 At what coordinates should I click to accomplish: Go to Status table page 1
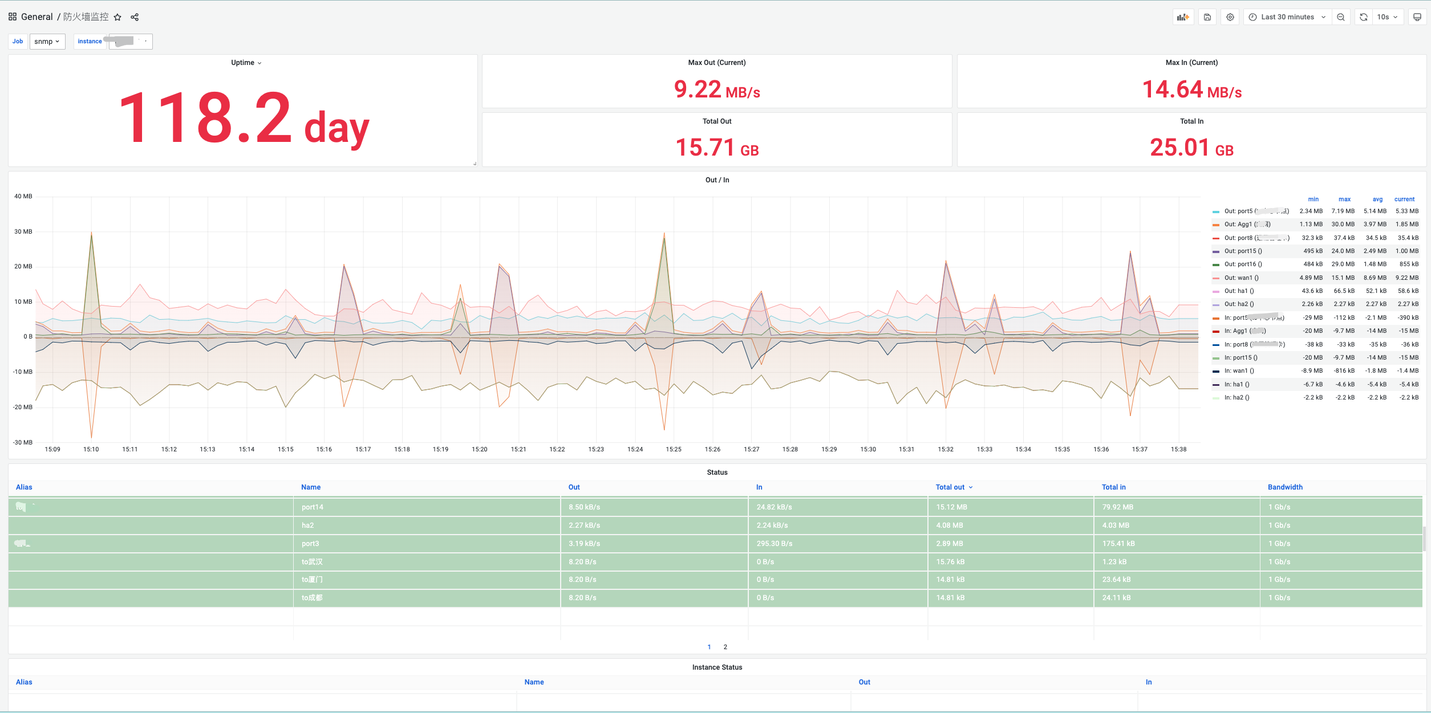tap(709, 647)
